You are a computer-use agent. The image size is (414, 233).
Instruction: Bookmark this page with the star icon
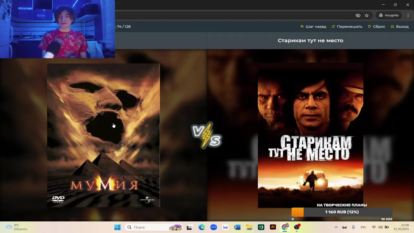[x=366, y=15]
